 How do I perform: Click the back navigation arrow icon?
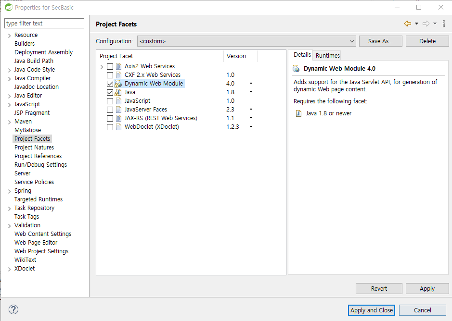tap(408, 24)
